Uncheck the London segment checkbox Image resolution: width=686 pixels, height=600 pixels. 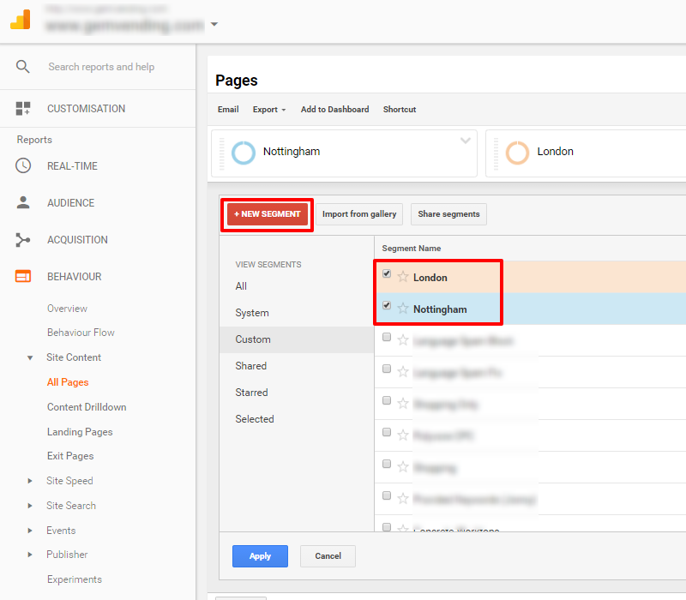[x=386, y=273]
